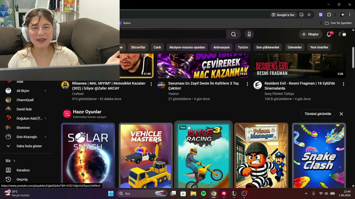Screen dimensions: 355x199
Task: Open the CharmQuell subscription
Action: (26, 100)
